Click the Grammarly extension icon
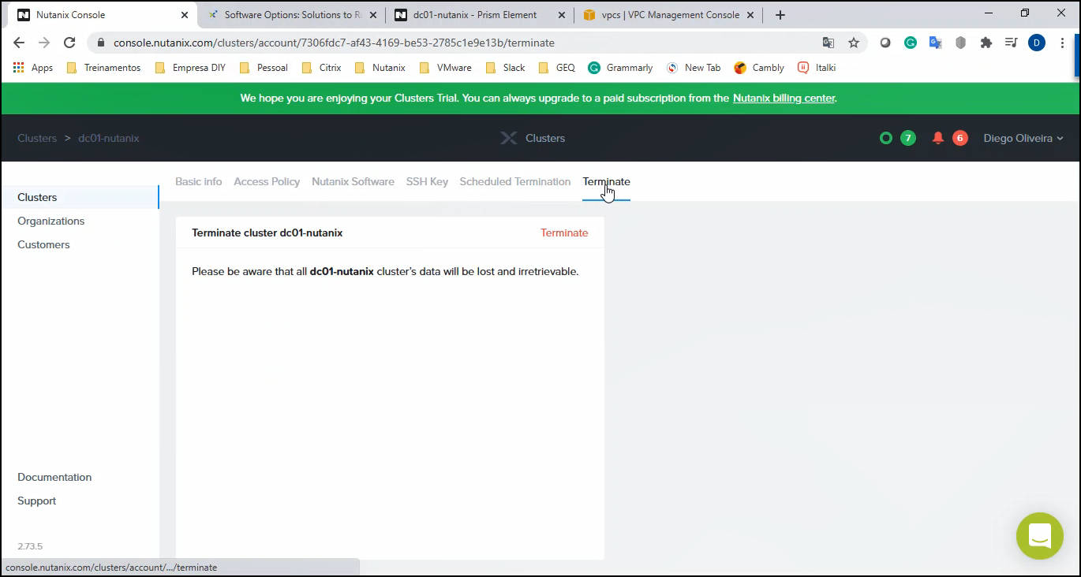This screenshot has height=577, width=1081. pyautogui.click(x=910, y=43)
